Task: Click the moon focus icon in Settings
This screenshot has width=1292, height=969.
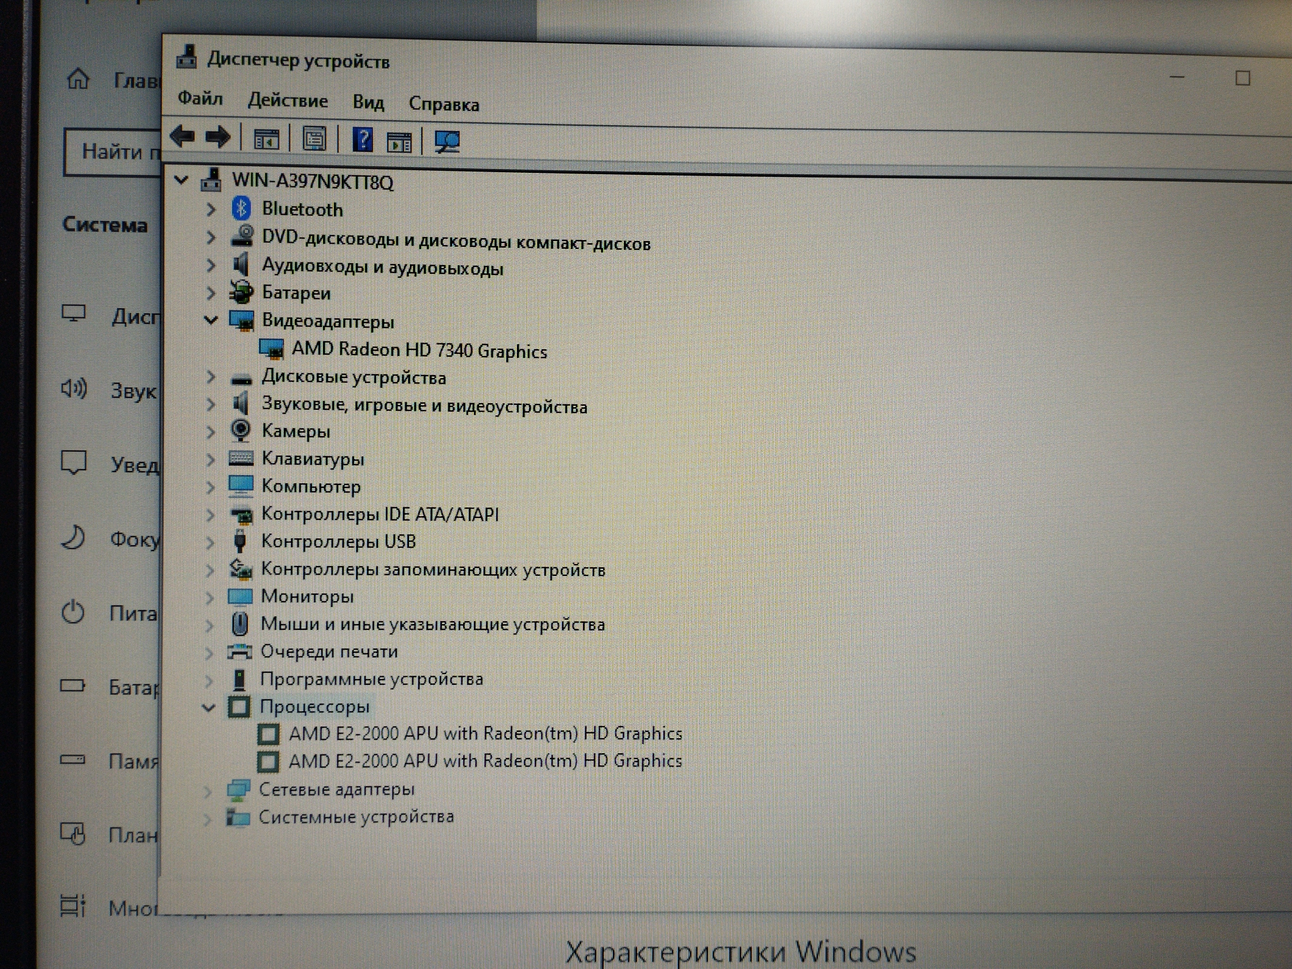Action: point(73,537)
